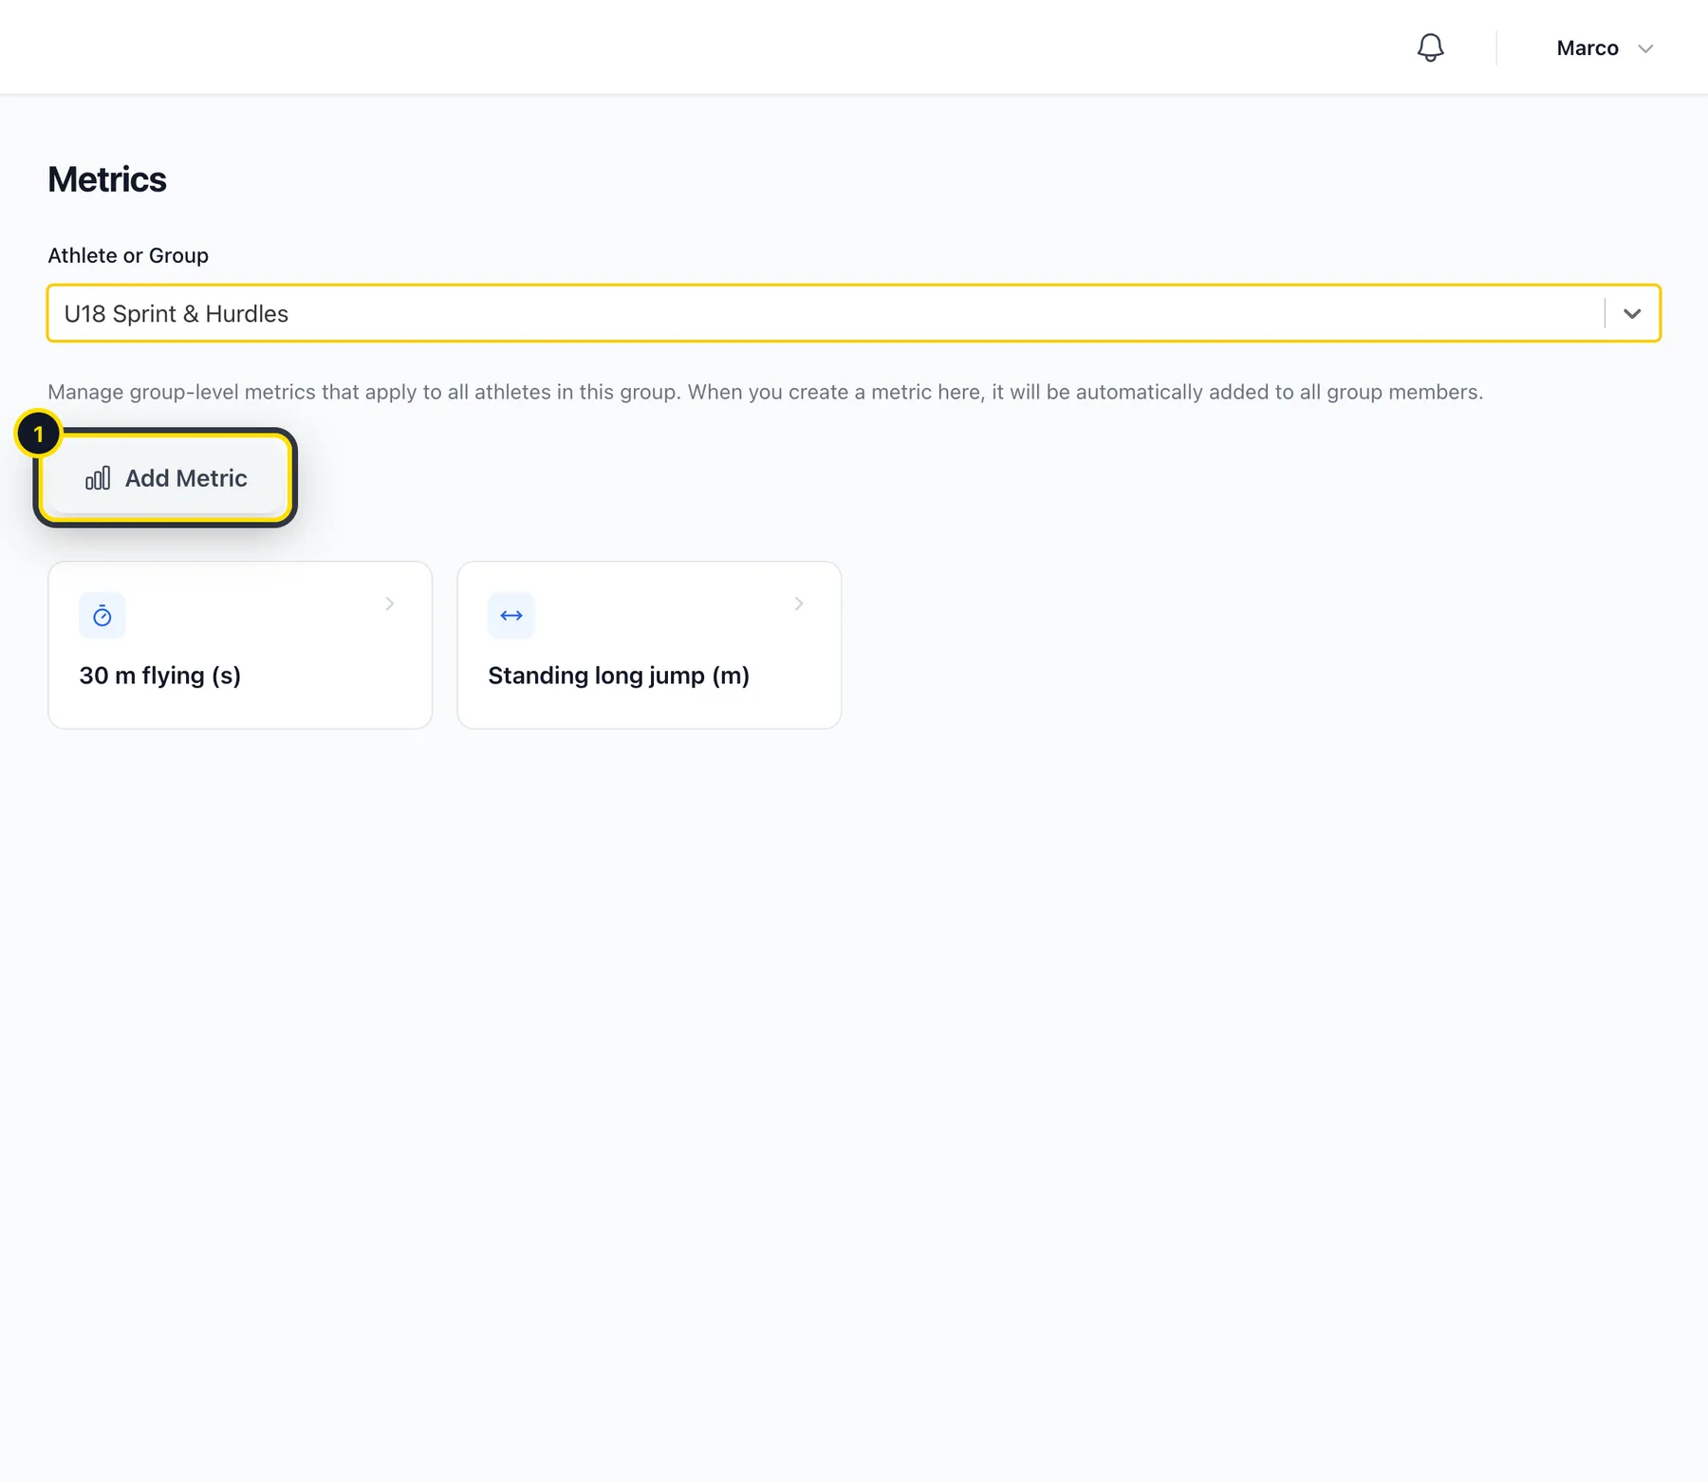This screenshot has height=1483, width=1708.
Task: Click the bar chart icon in Add Metric
Action: [98, 478]
